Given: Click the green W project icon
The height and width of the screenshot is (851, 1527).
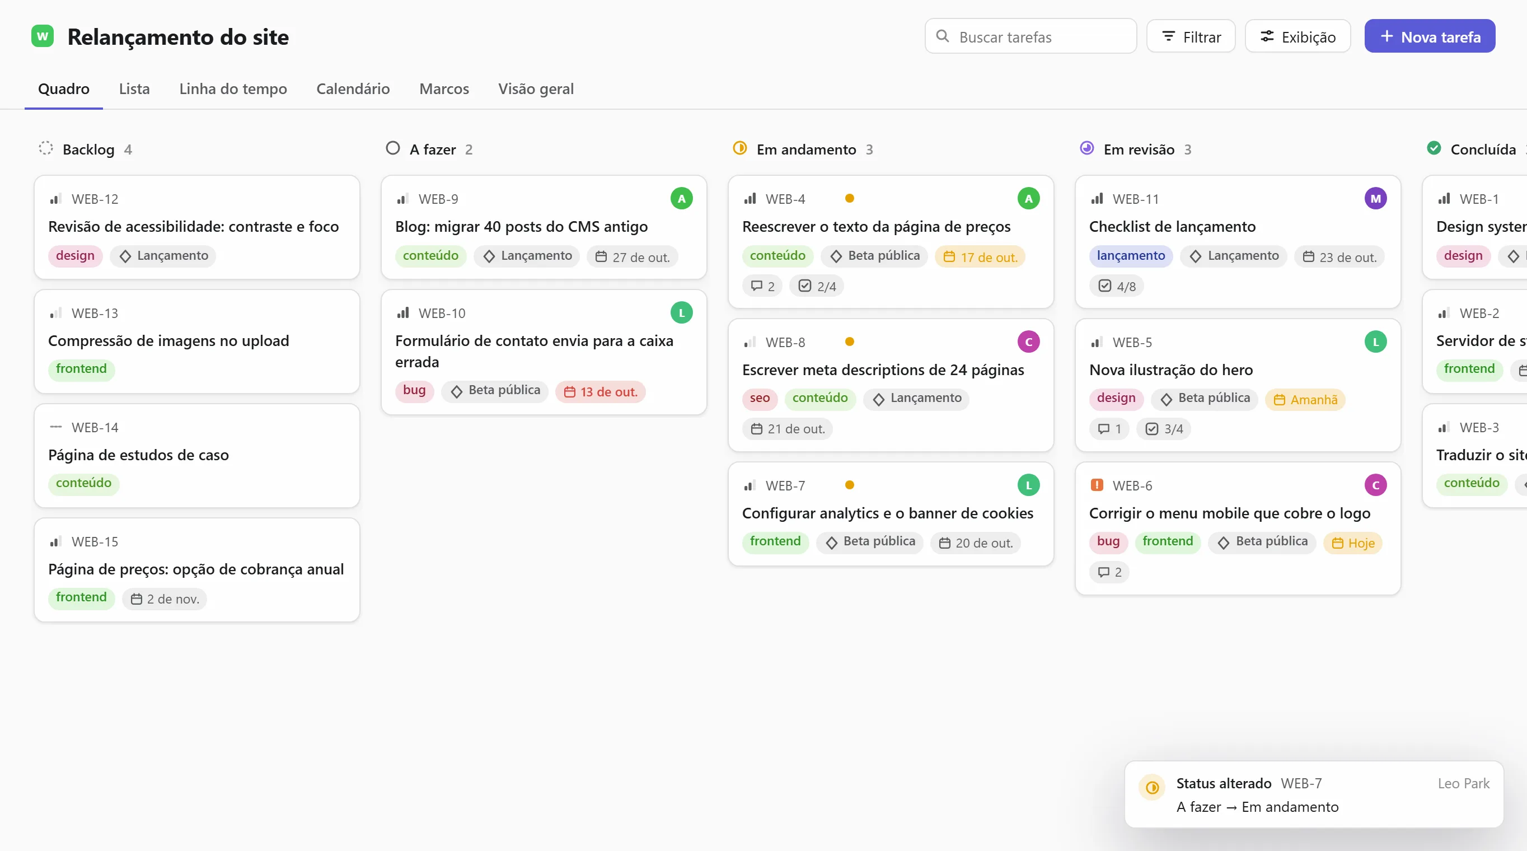Looking at the screenshot, I should point(43,36).
